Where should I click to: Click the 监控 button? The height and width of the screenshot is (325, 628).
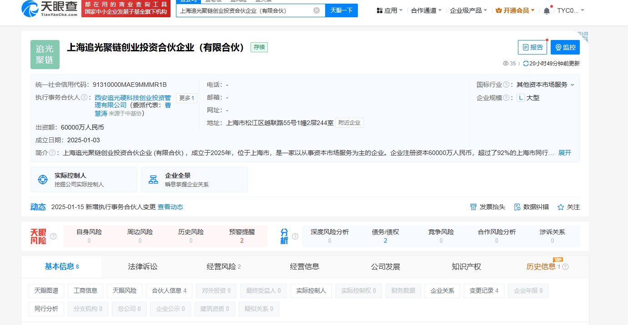pos(565,47)
